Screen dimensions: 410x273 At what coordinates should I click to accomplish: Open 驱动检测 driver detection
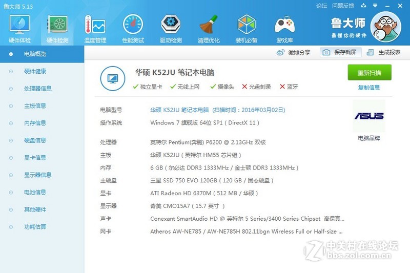(171, 29)
